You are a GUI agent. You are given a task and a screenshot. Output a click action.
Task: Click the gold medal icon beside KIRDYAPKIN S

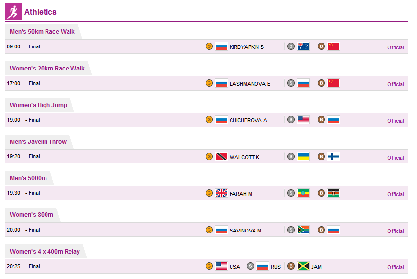209,46
